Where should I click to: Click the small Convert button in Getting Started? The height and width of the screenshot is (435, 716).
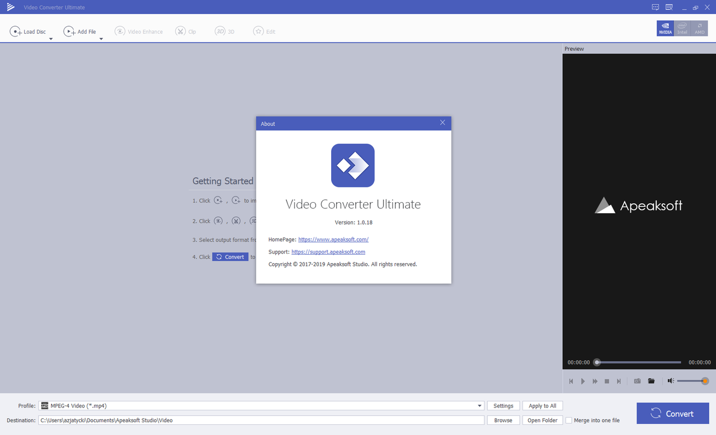click(230, 257)
